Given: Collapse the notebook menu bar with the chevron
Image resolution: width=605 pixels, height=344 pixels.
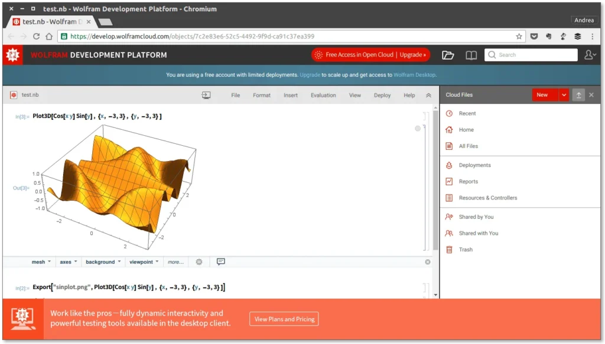Looking at the screenshot, I should [427, 94].
